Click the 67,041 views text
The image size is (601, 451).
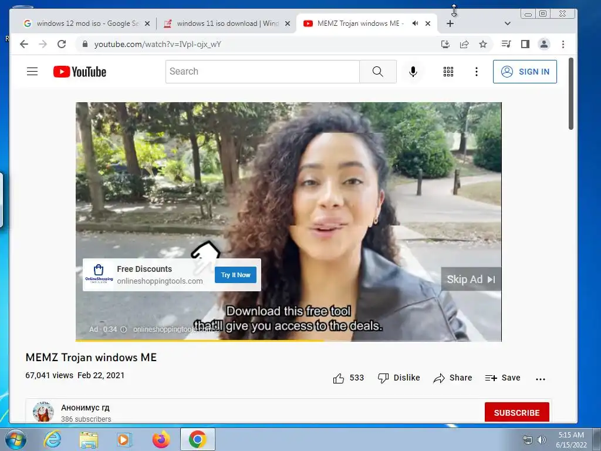click(49, 375)
